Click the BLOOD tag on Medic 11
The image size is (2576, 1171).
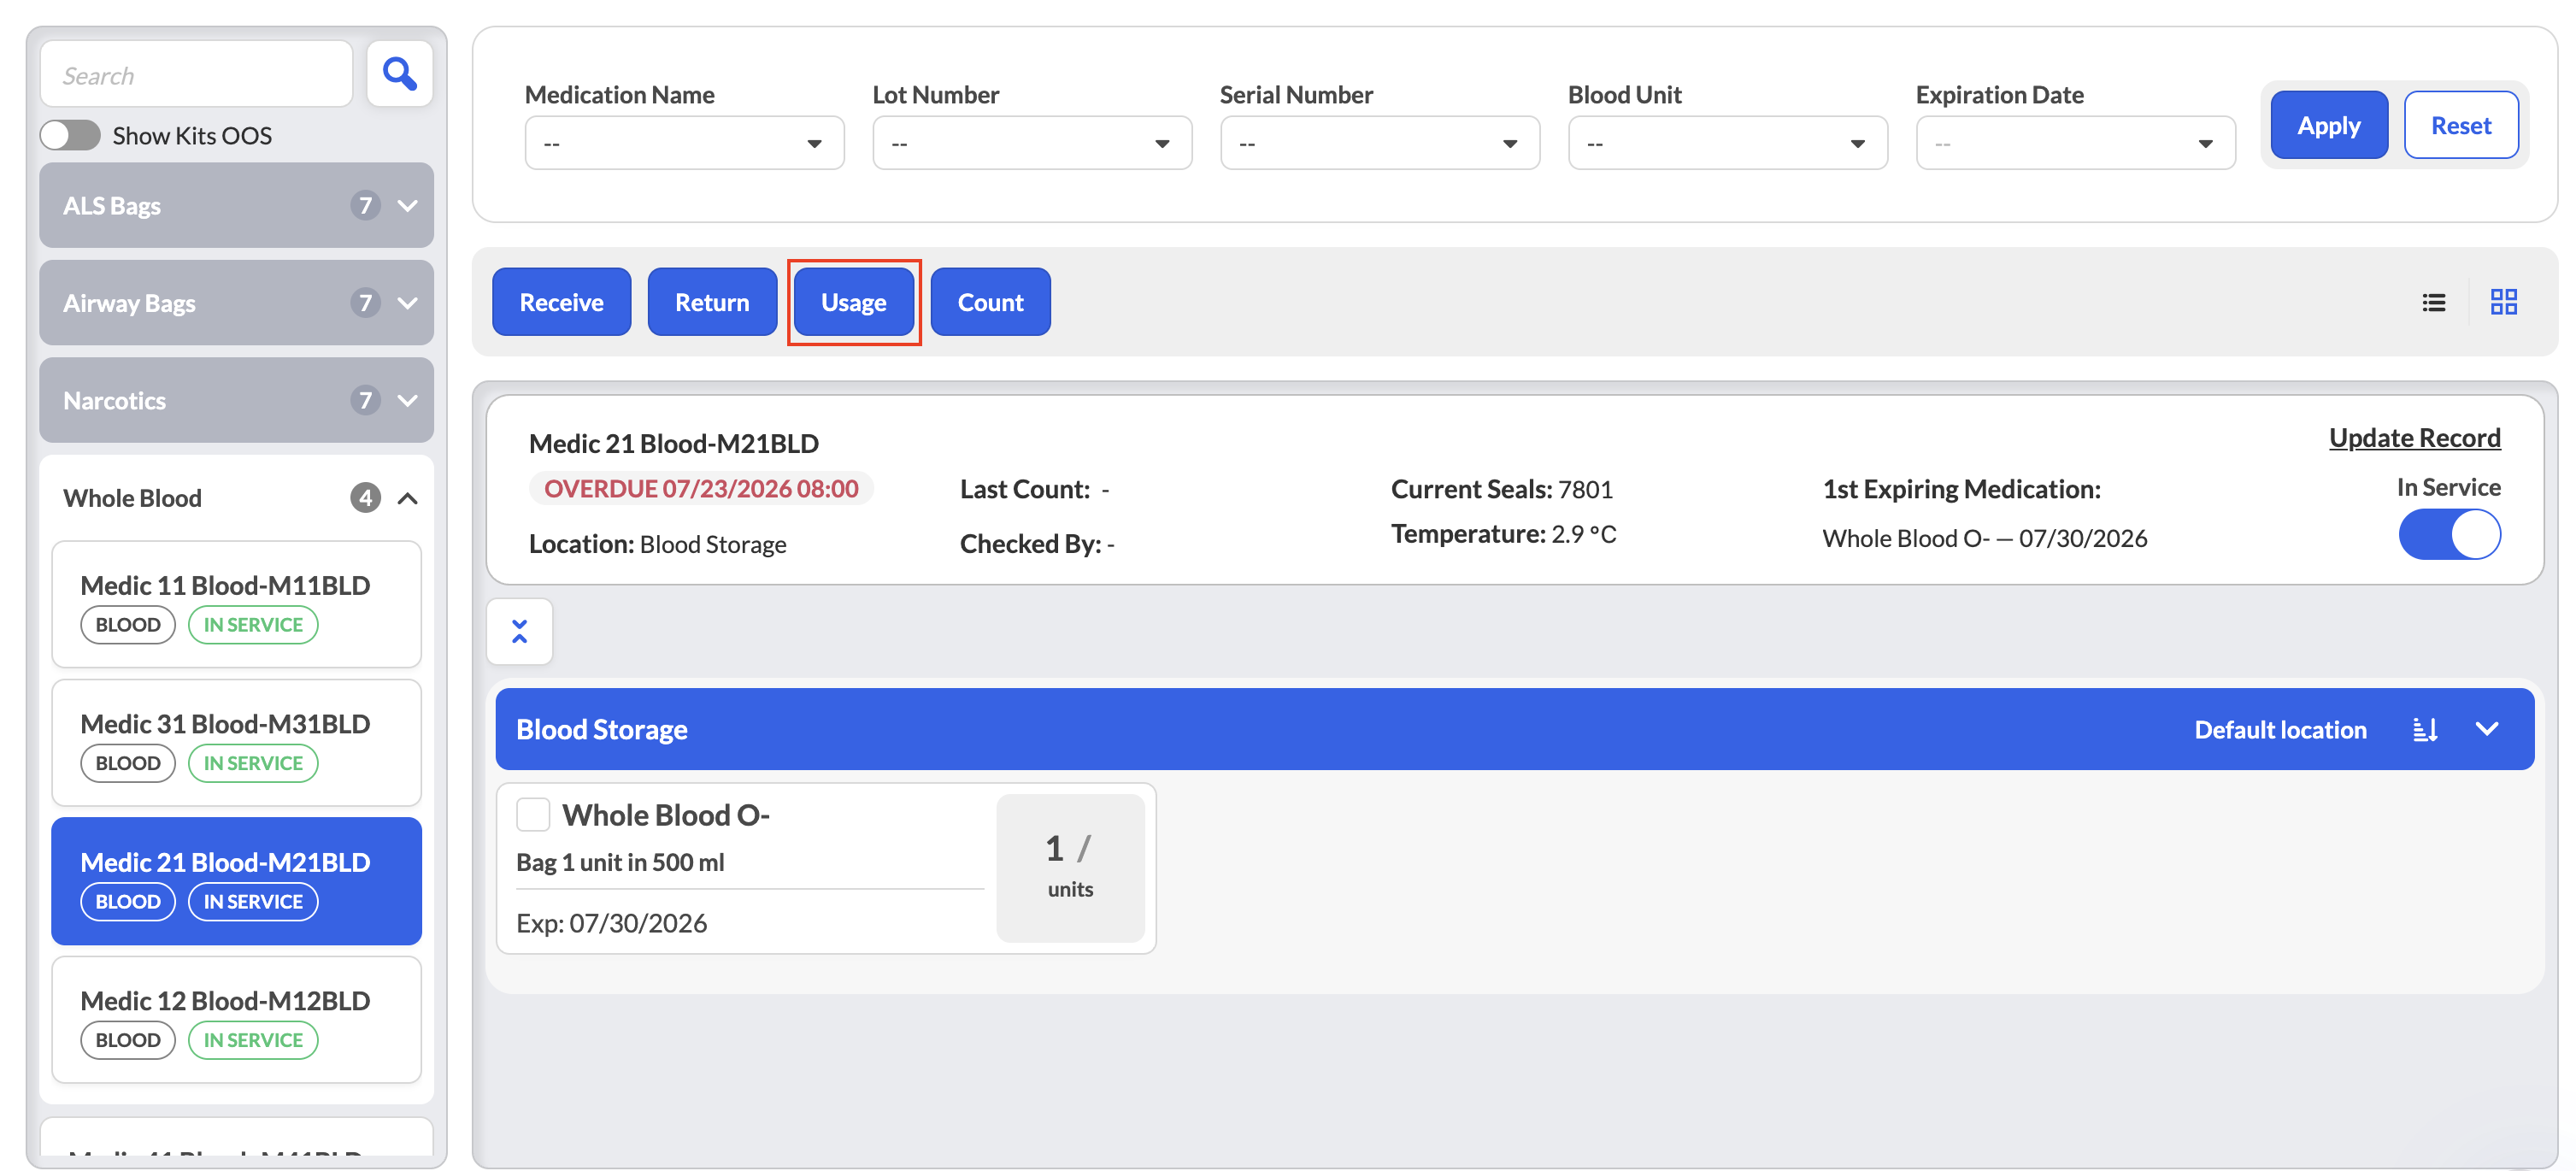128,624
